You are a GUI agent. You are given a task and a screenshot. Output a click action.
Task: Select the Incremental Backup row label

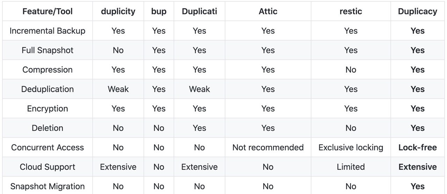pos(47,31)
